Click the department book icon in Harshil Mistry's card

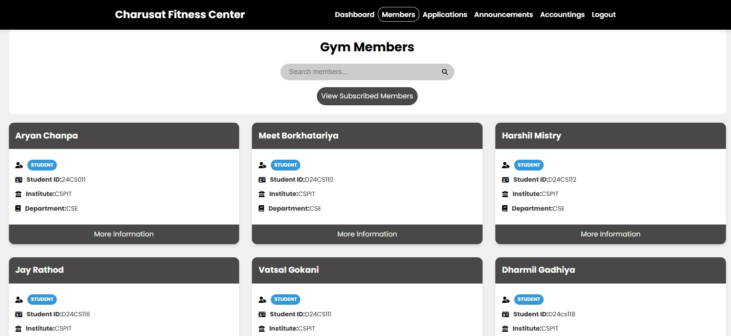point(505,209)
